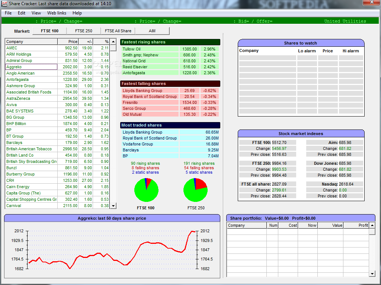Screen dimensions: 381x285
Task: Select the FTSE 100 market button
Action: pyautogui.click(x=49, y=31)
